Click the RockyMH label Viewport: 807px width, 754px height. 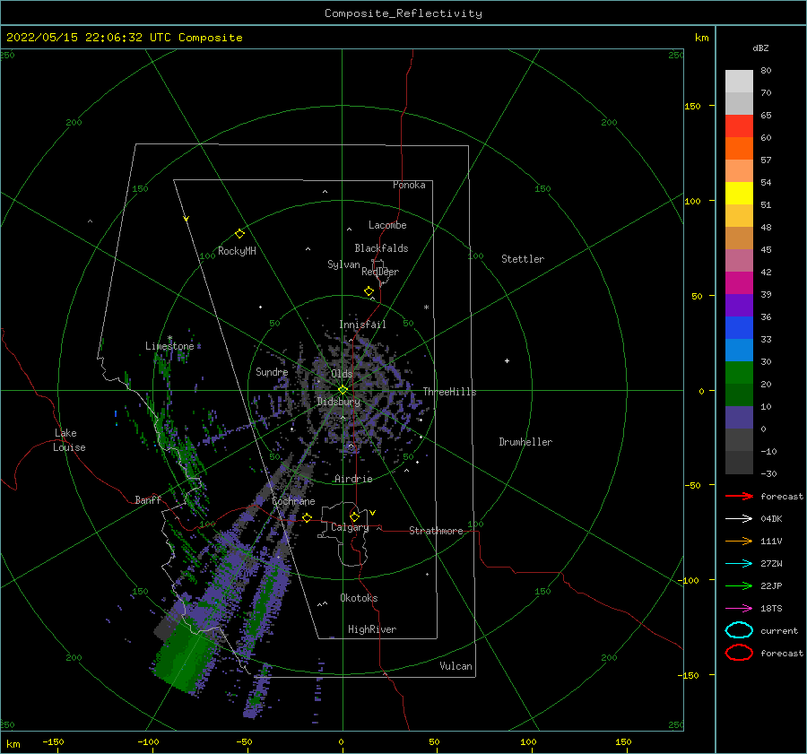click(237, 251)
